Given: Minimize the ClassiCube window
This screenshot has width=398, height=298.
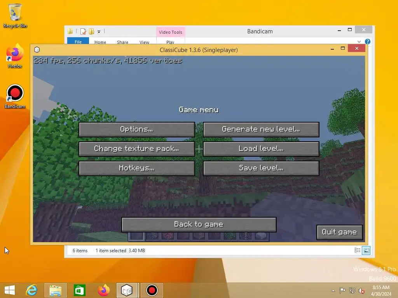Looking at the screenshot, I should [x=332, y=49].
